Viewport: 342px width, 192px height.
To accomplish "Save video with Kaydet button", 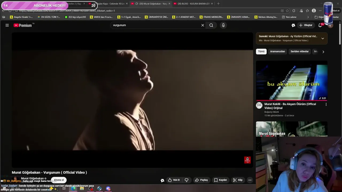I will pyautogui.click(x=220, y=180).
